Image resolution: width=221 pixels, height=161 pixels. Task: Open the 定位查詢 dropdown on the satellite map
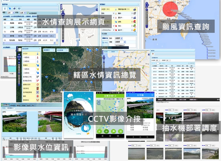(x=63, y=50)
